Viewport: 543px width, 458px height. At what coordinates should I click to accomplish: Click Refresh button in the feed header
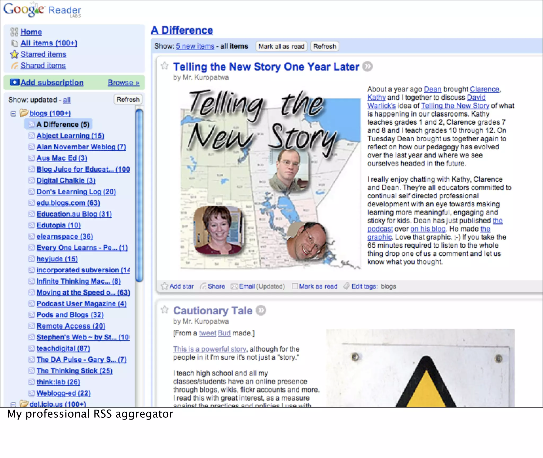point(325,46)
